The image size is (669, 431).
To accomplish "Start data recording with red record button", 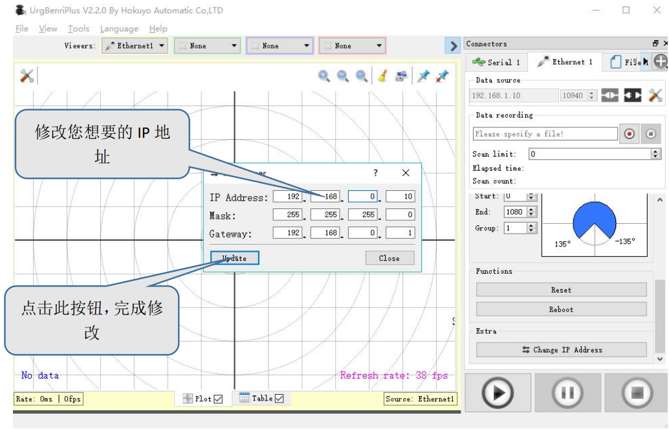I will [629, 134].
